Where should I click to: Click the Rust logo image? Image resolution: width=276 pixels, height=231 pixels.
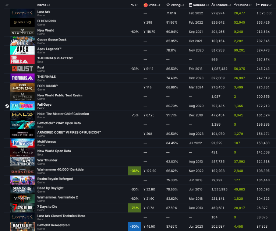point(22,69)
